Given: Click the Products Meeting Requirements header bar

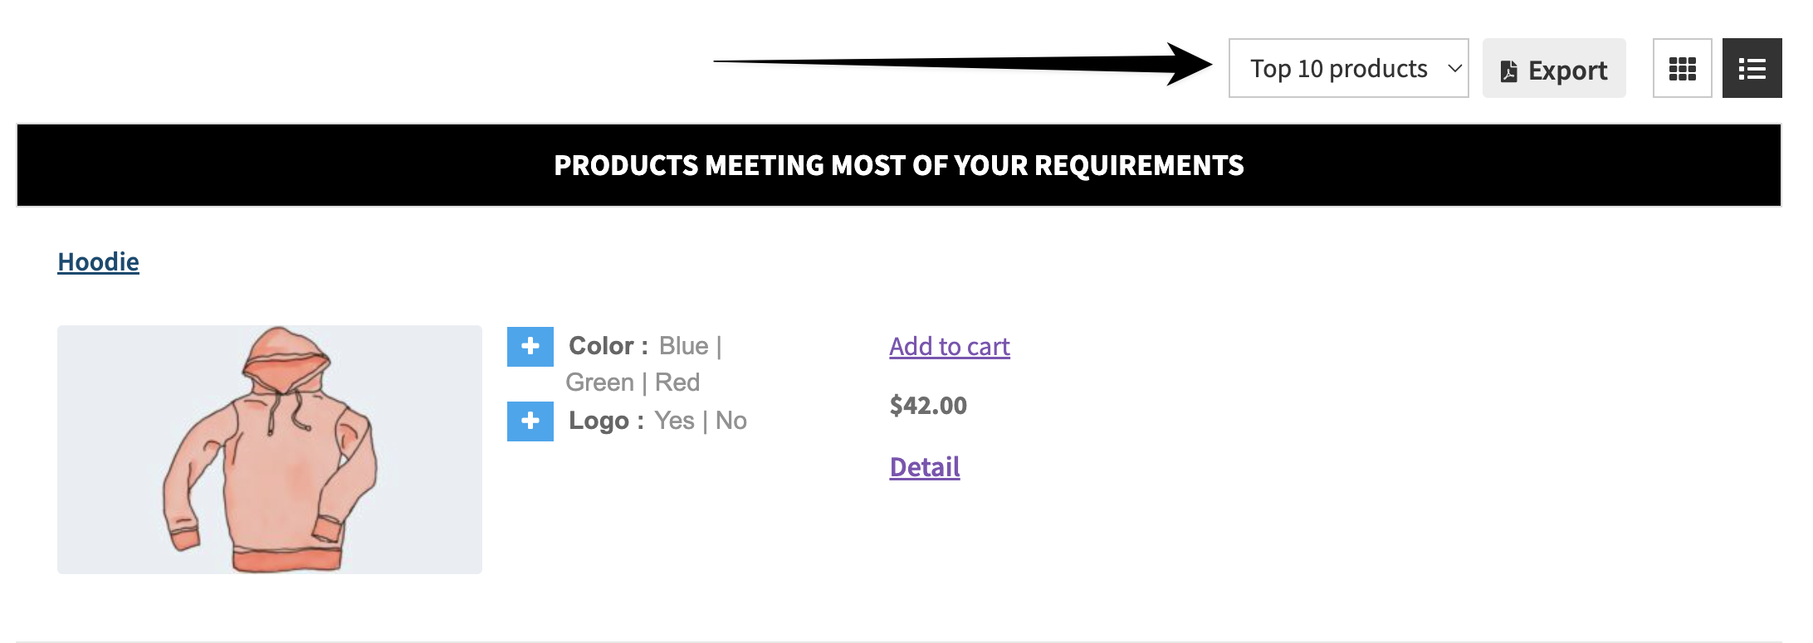Looking at the screenshot, I should (x=899, y=165).
